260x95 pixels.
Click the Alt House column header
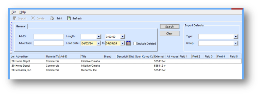click(172, 57)
